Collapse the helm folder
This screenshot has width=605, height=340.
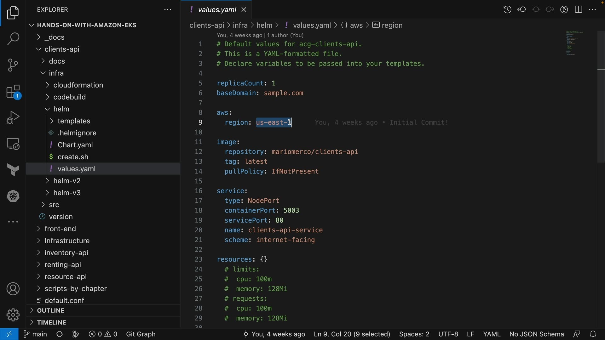(61, 109)
